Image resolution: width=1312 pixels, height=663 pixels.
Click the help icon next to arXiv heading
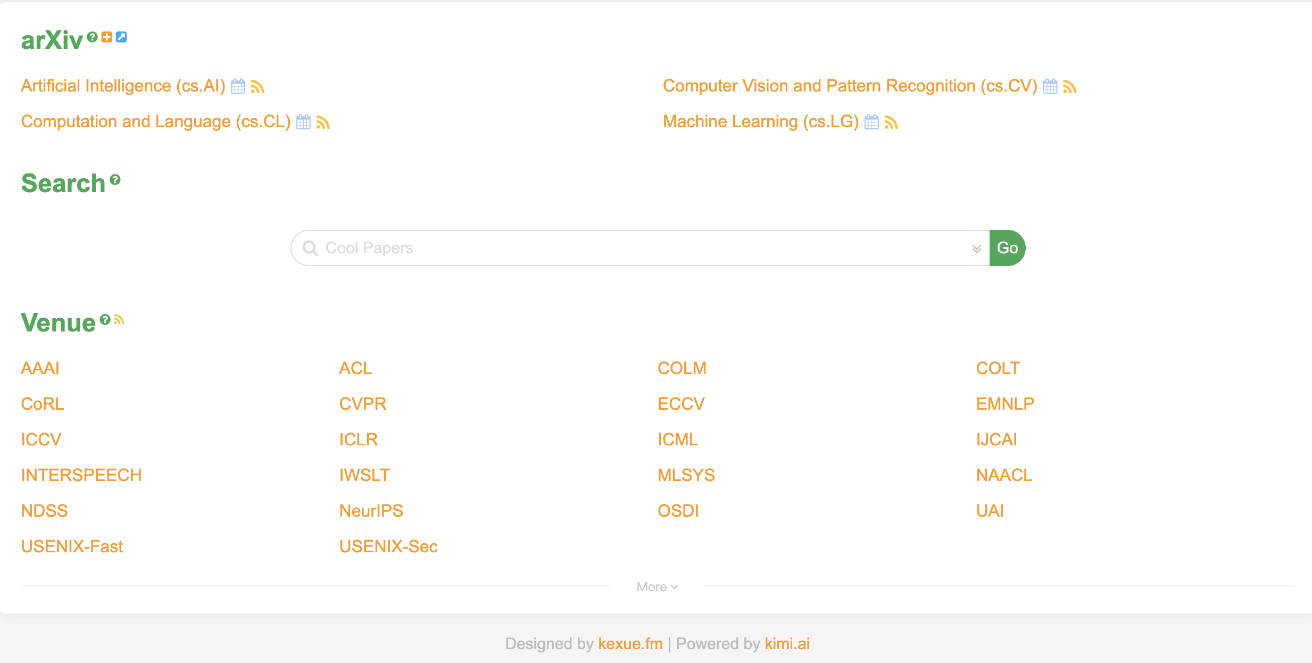[93, 37]
